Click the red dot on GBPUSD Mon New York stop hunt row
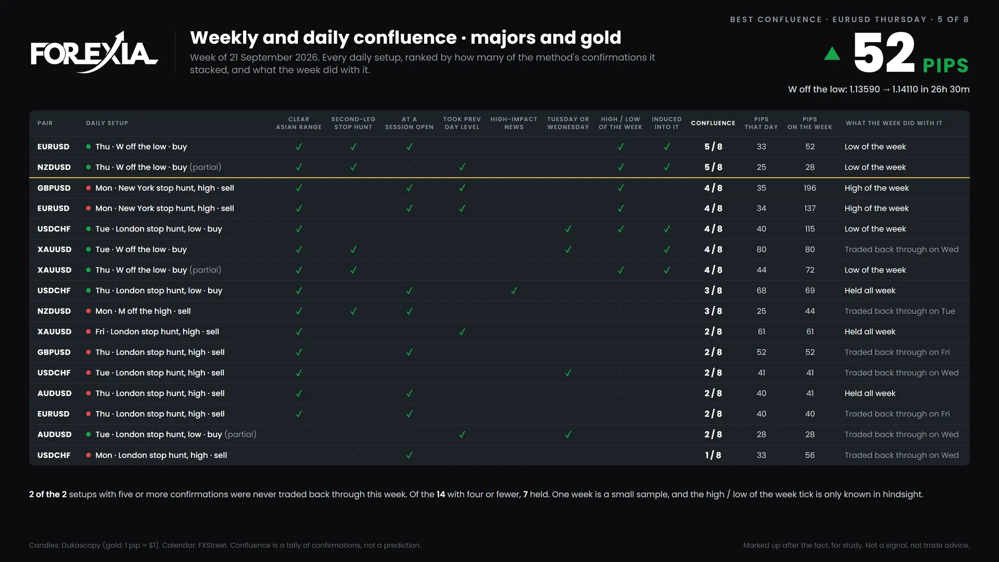The height and width of the screenshot is (562, 999). coord(88,188)
